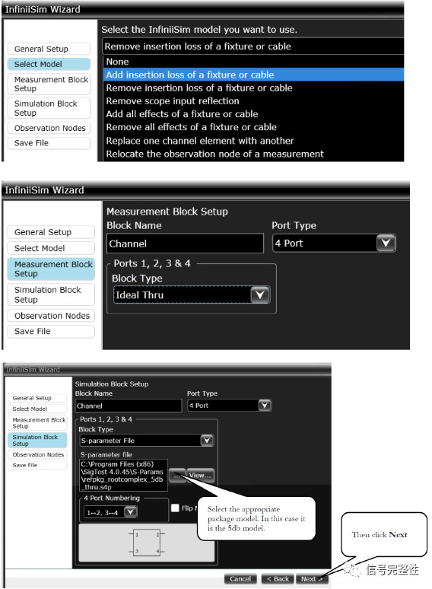432x589 pixels.
Task: Open Simulation Block Setup in middle wizard
Action: pos(51,294)
